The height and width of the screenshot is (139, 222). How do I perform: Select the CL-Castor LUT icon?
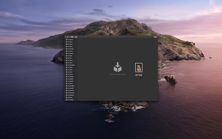pyautogui.click(x=67, y=67)
